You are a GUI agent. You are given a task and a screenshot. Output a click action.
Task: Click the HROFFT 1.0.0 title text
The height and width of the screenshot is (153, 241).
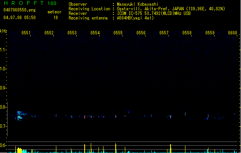[x=30, y=3]
